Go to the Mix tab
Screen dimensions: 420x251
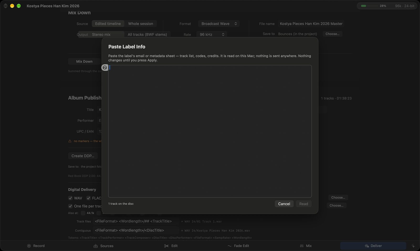[306, 246]
